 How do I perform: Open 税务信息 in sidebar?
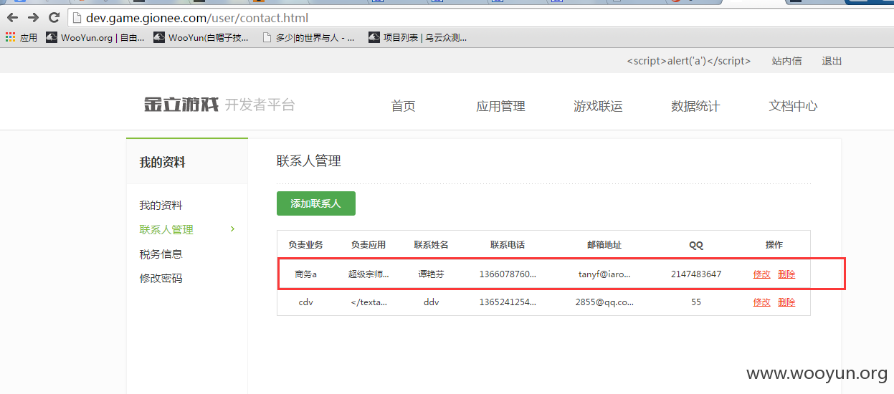pyautogui.click(x=161, y=254)
